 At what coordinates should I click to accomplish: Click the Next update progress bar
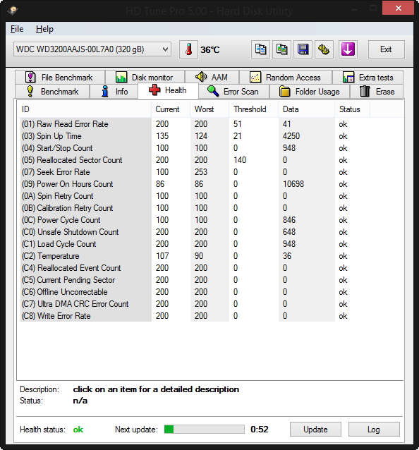coord(205,430)
